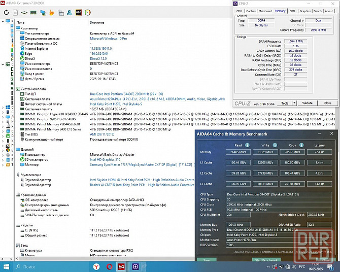The height and width of the screenshot is (272, 340).
Task: Open Yandex Browser from the taskbar
Action: [x=96, y=266]
